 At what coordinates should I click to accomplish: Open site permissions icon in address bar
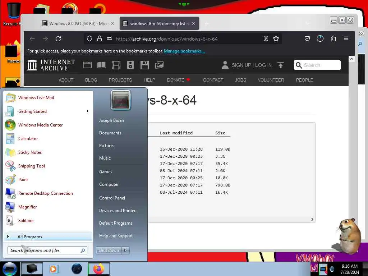point(110,39)
